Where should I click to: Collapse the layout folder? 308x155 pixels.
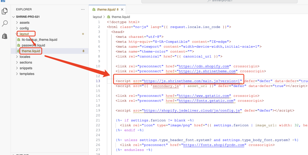pos(24,34)
